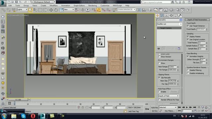
Task: Click the Set Key button
Action: (155, 111)
